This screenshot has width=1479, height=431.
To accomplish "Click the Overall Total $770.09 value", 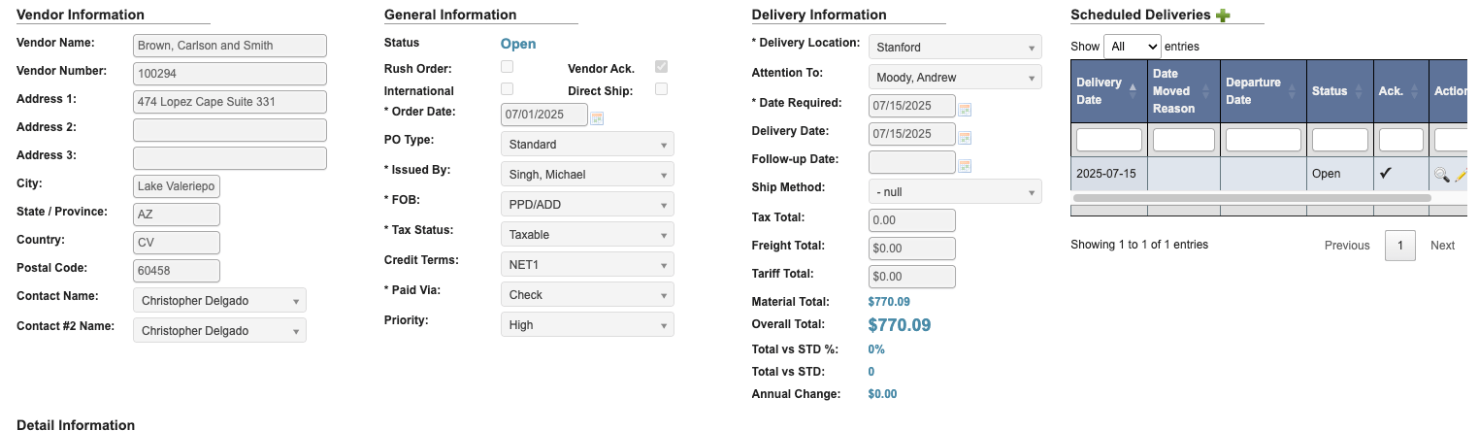I will tap(900, 325).
